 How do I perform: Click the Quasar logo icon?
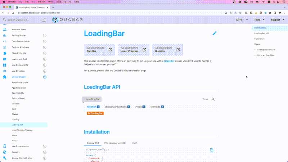(55, 20)
